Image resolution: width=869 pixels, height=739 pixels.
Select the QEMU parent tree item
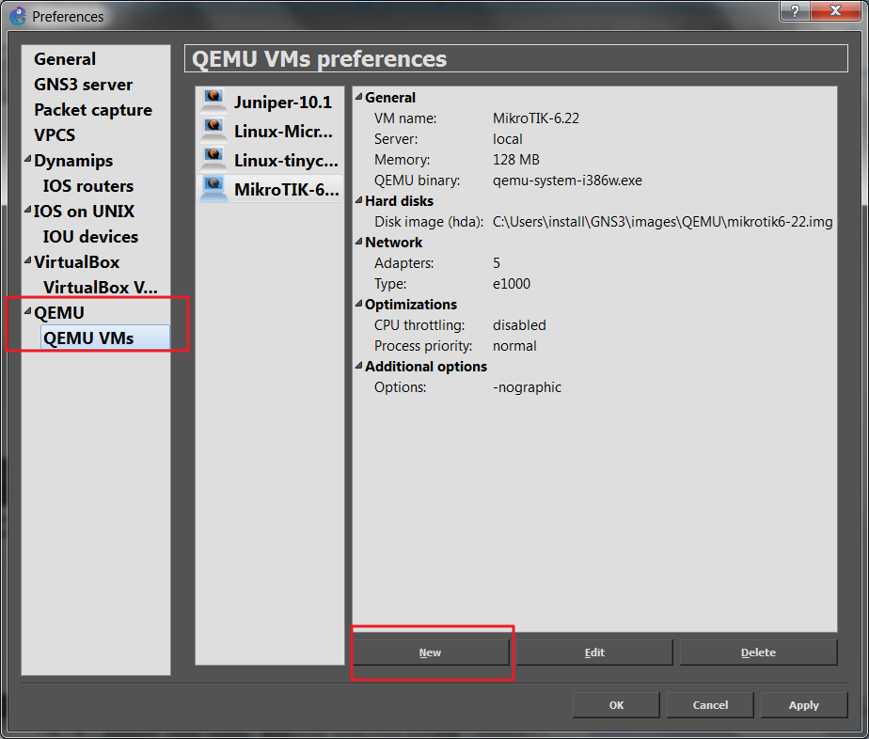(x=59, y=313)
